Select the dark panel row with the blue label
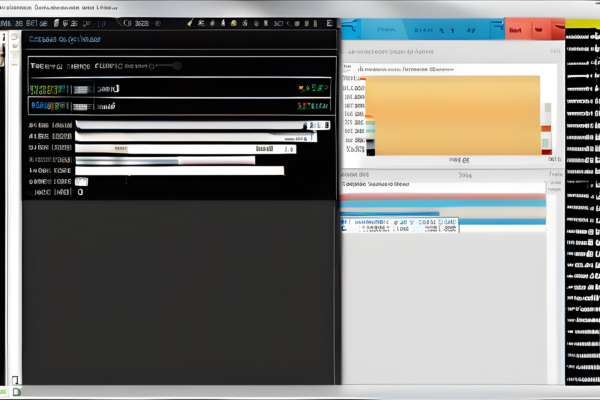 [x=180, y=106]
